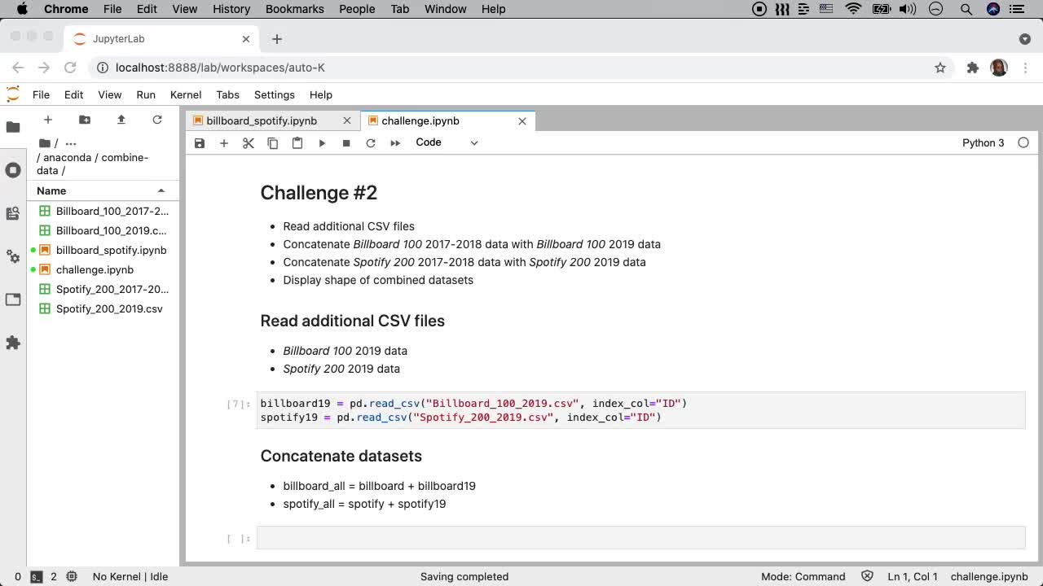Restart the kernel using the refresh icon
This screenshot has height=586, width=1043.
[x=371, y=143]
